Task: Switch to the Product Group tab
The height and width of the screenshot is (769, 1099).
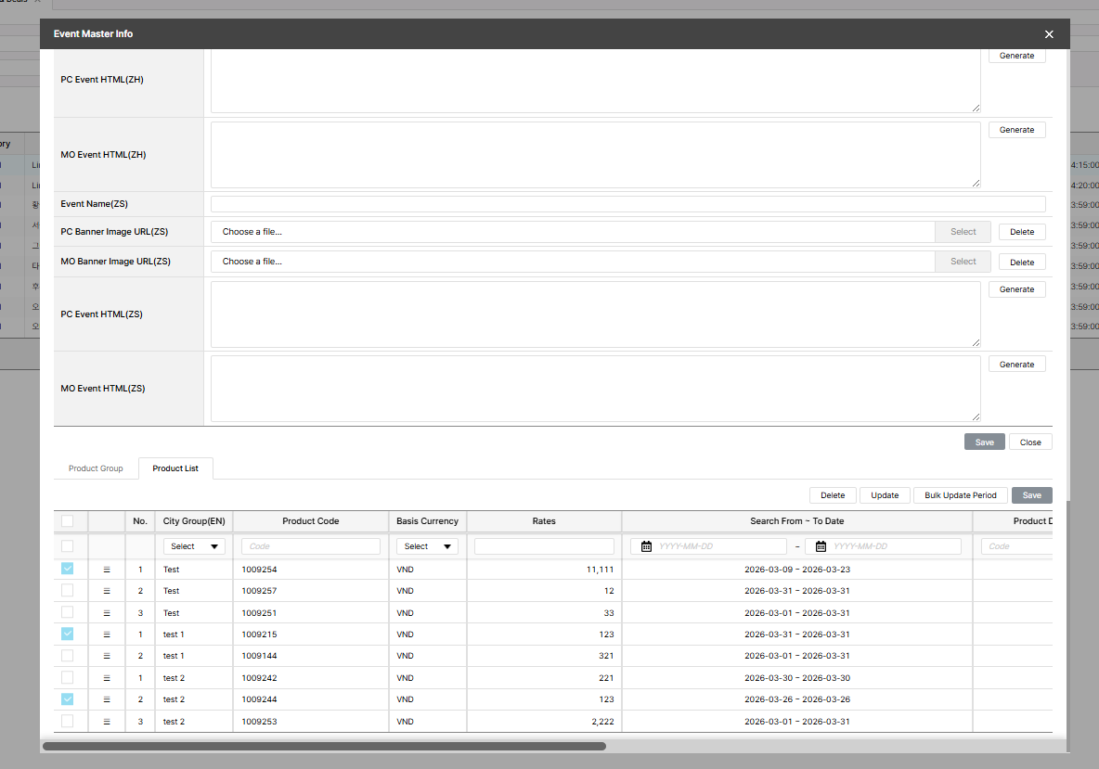Action: tap(96, 468)
